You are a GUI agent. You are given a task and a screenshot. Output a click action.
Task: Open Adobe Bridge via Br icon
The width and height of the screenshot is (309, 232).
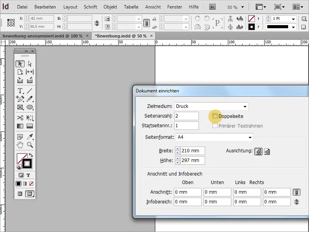tap(212, 7)
